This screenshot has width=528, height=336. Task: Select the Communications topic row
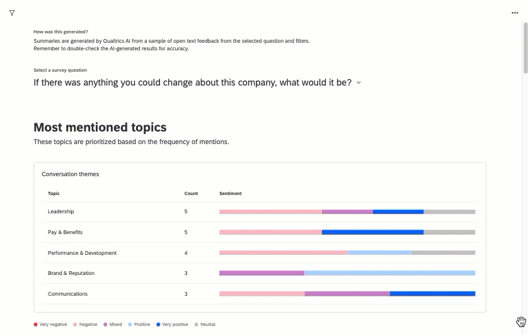(x=67, y=294)
